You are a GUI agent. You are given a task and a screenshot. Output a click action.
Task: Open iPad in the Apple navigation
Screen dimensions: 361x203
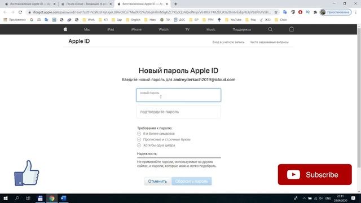111,29
